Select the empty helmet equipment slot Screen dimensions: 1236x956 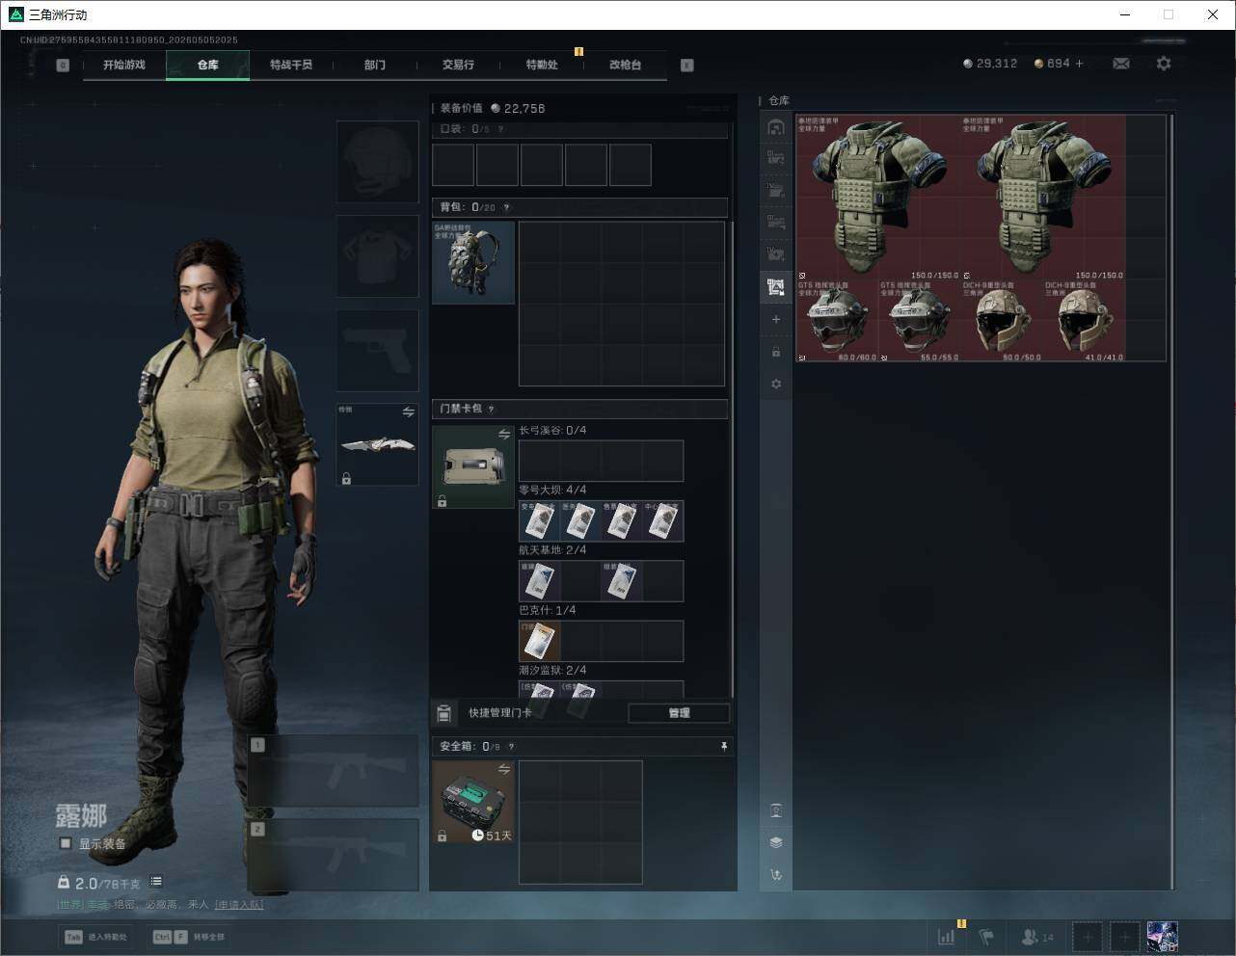click(x=377, y=162)
